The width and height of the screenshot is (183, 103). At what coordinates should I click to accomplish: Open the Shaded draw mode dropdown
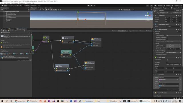[36, 10]
